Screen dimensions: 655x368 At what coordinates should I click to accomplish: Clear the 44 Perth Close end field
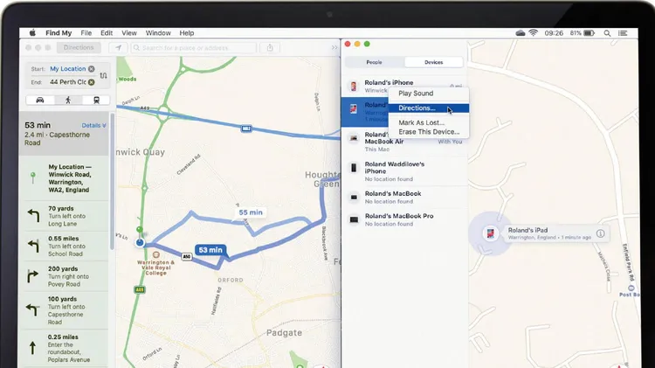coord(92,82)
